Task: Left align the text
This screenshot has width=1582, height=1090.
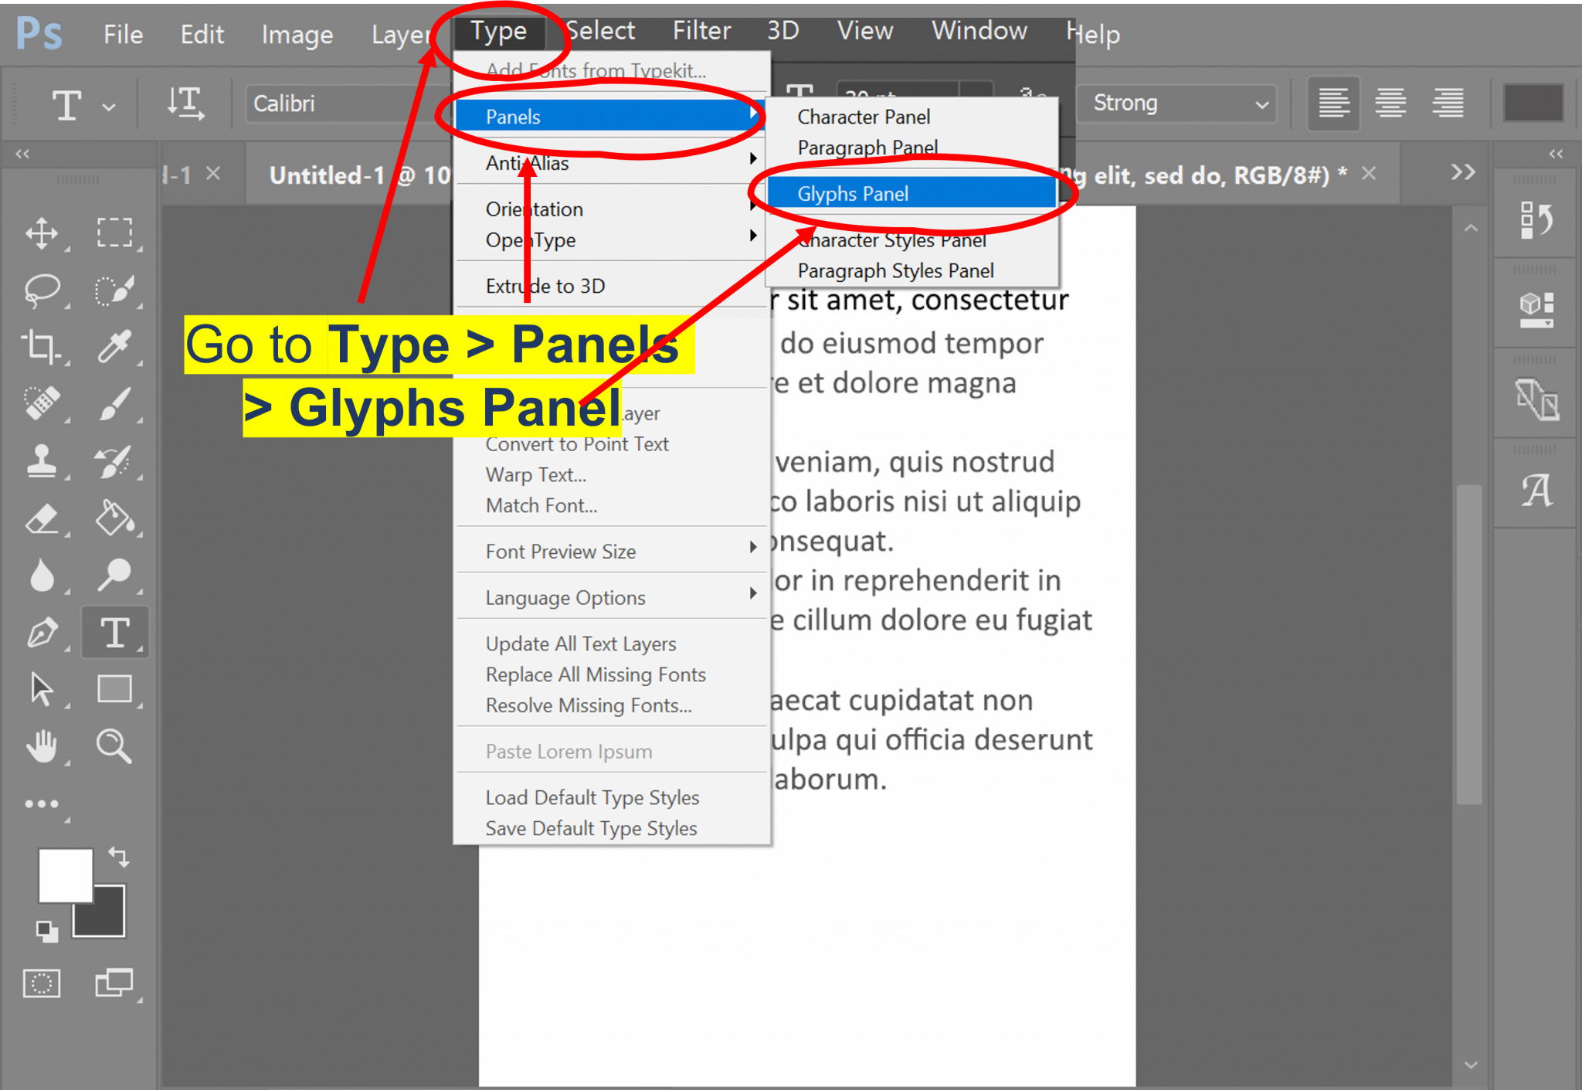Action: click(1334, 103)
